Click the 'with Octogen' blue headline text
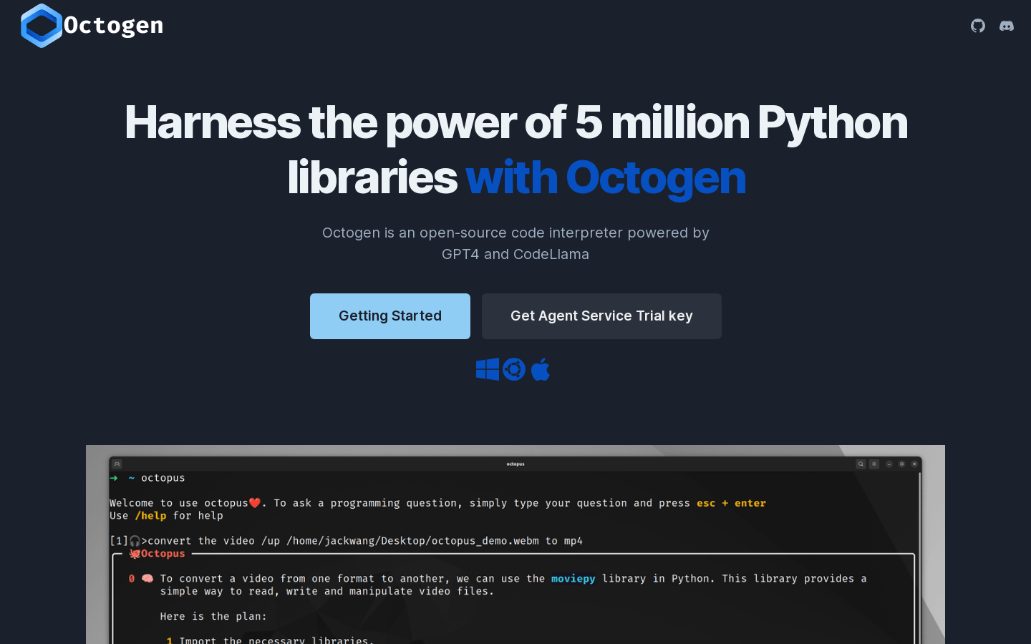This screenshot has width=1031, height=644. 606,177
